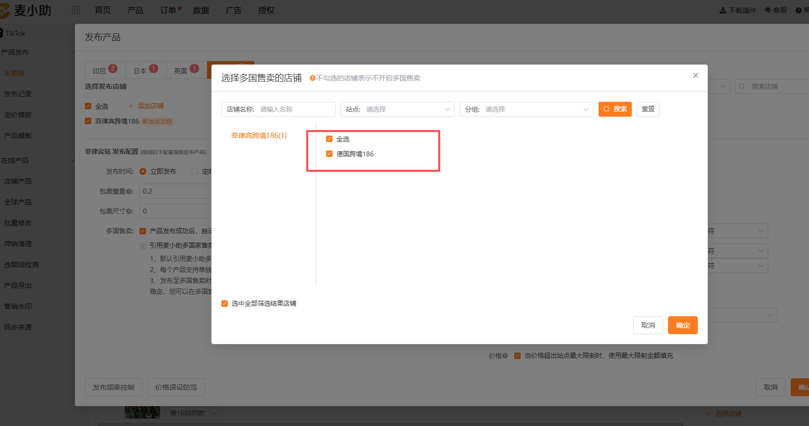Click the TikTok platform icon in sidebar
809x426 pixels.
[1, 33]
